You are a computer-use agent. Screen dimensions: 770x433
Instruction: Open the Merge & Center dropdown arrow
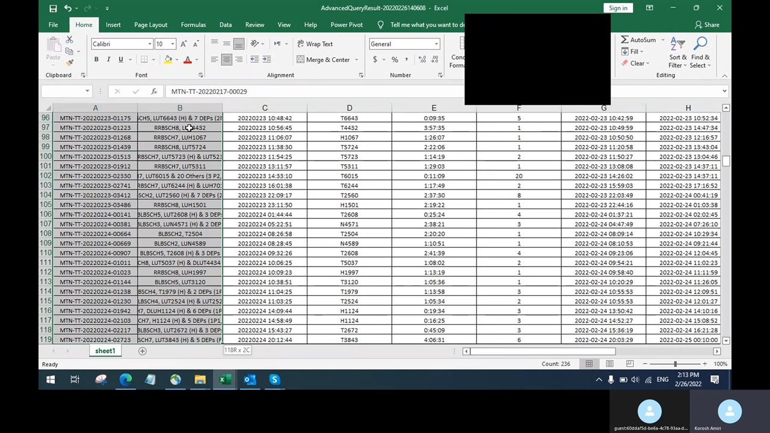pyautogui.click(x=356, y=60)
